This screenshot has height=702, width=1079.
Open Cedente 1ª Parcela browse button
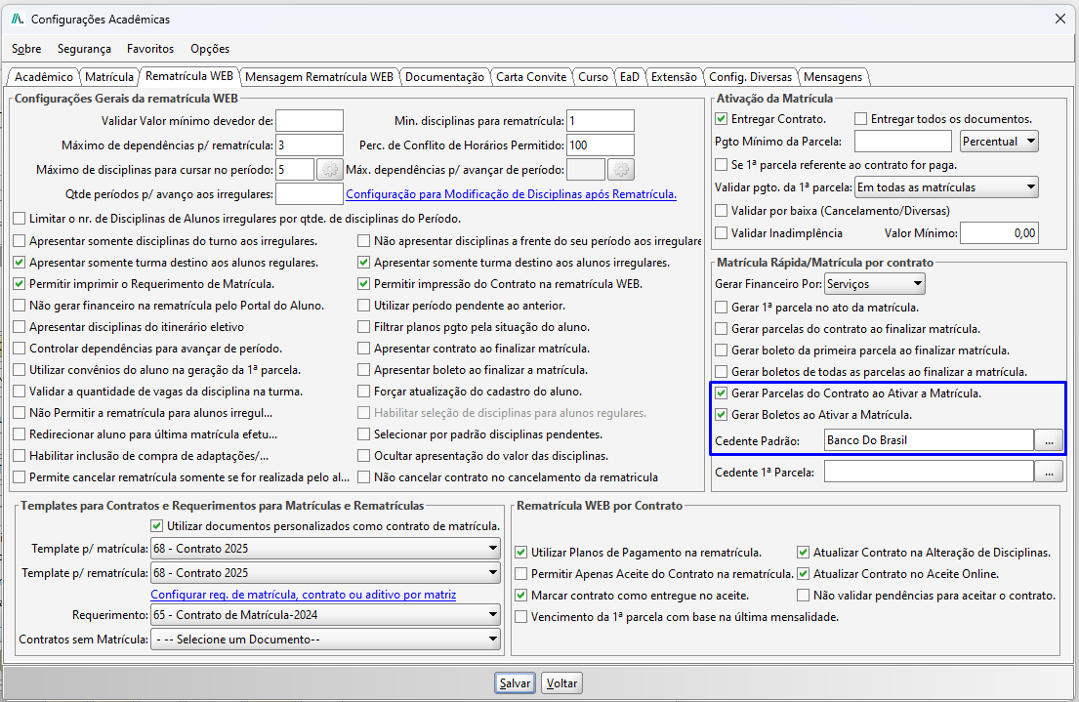(x=1049, y=473)
